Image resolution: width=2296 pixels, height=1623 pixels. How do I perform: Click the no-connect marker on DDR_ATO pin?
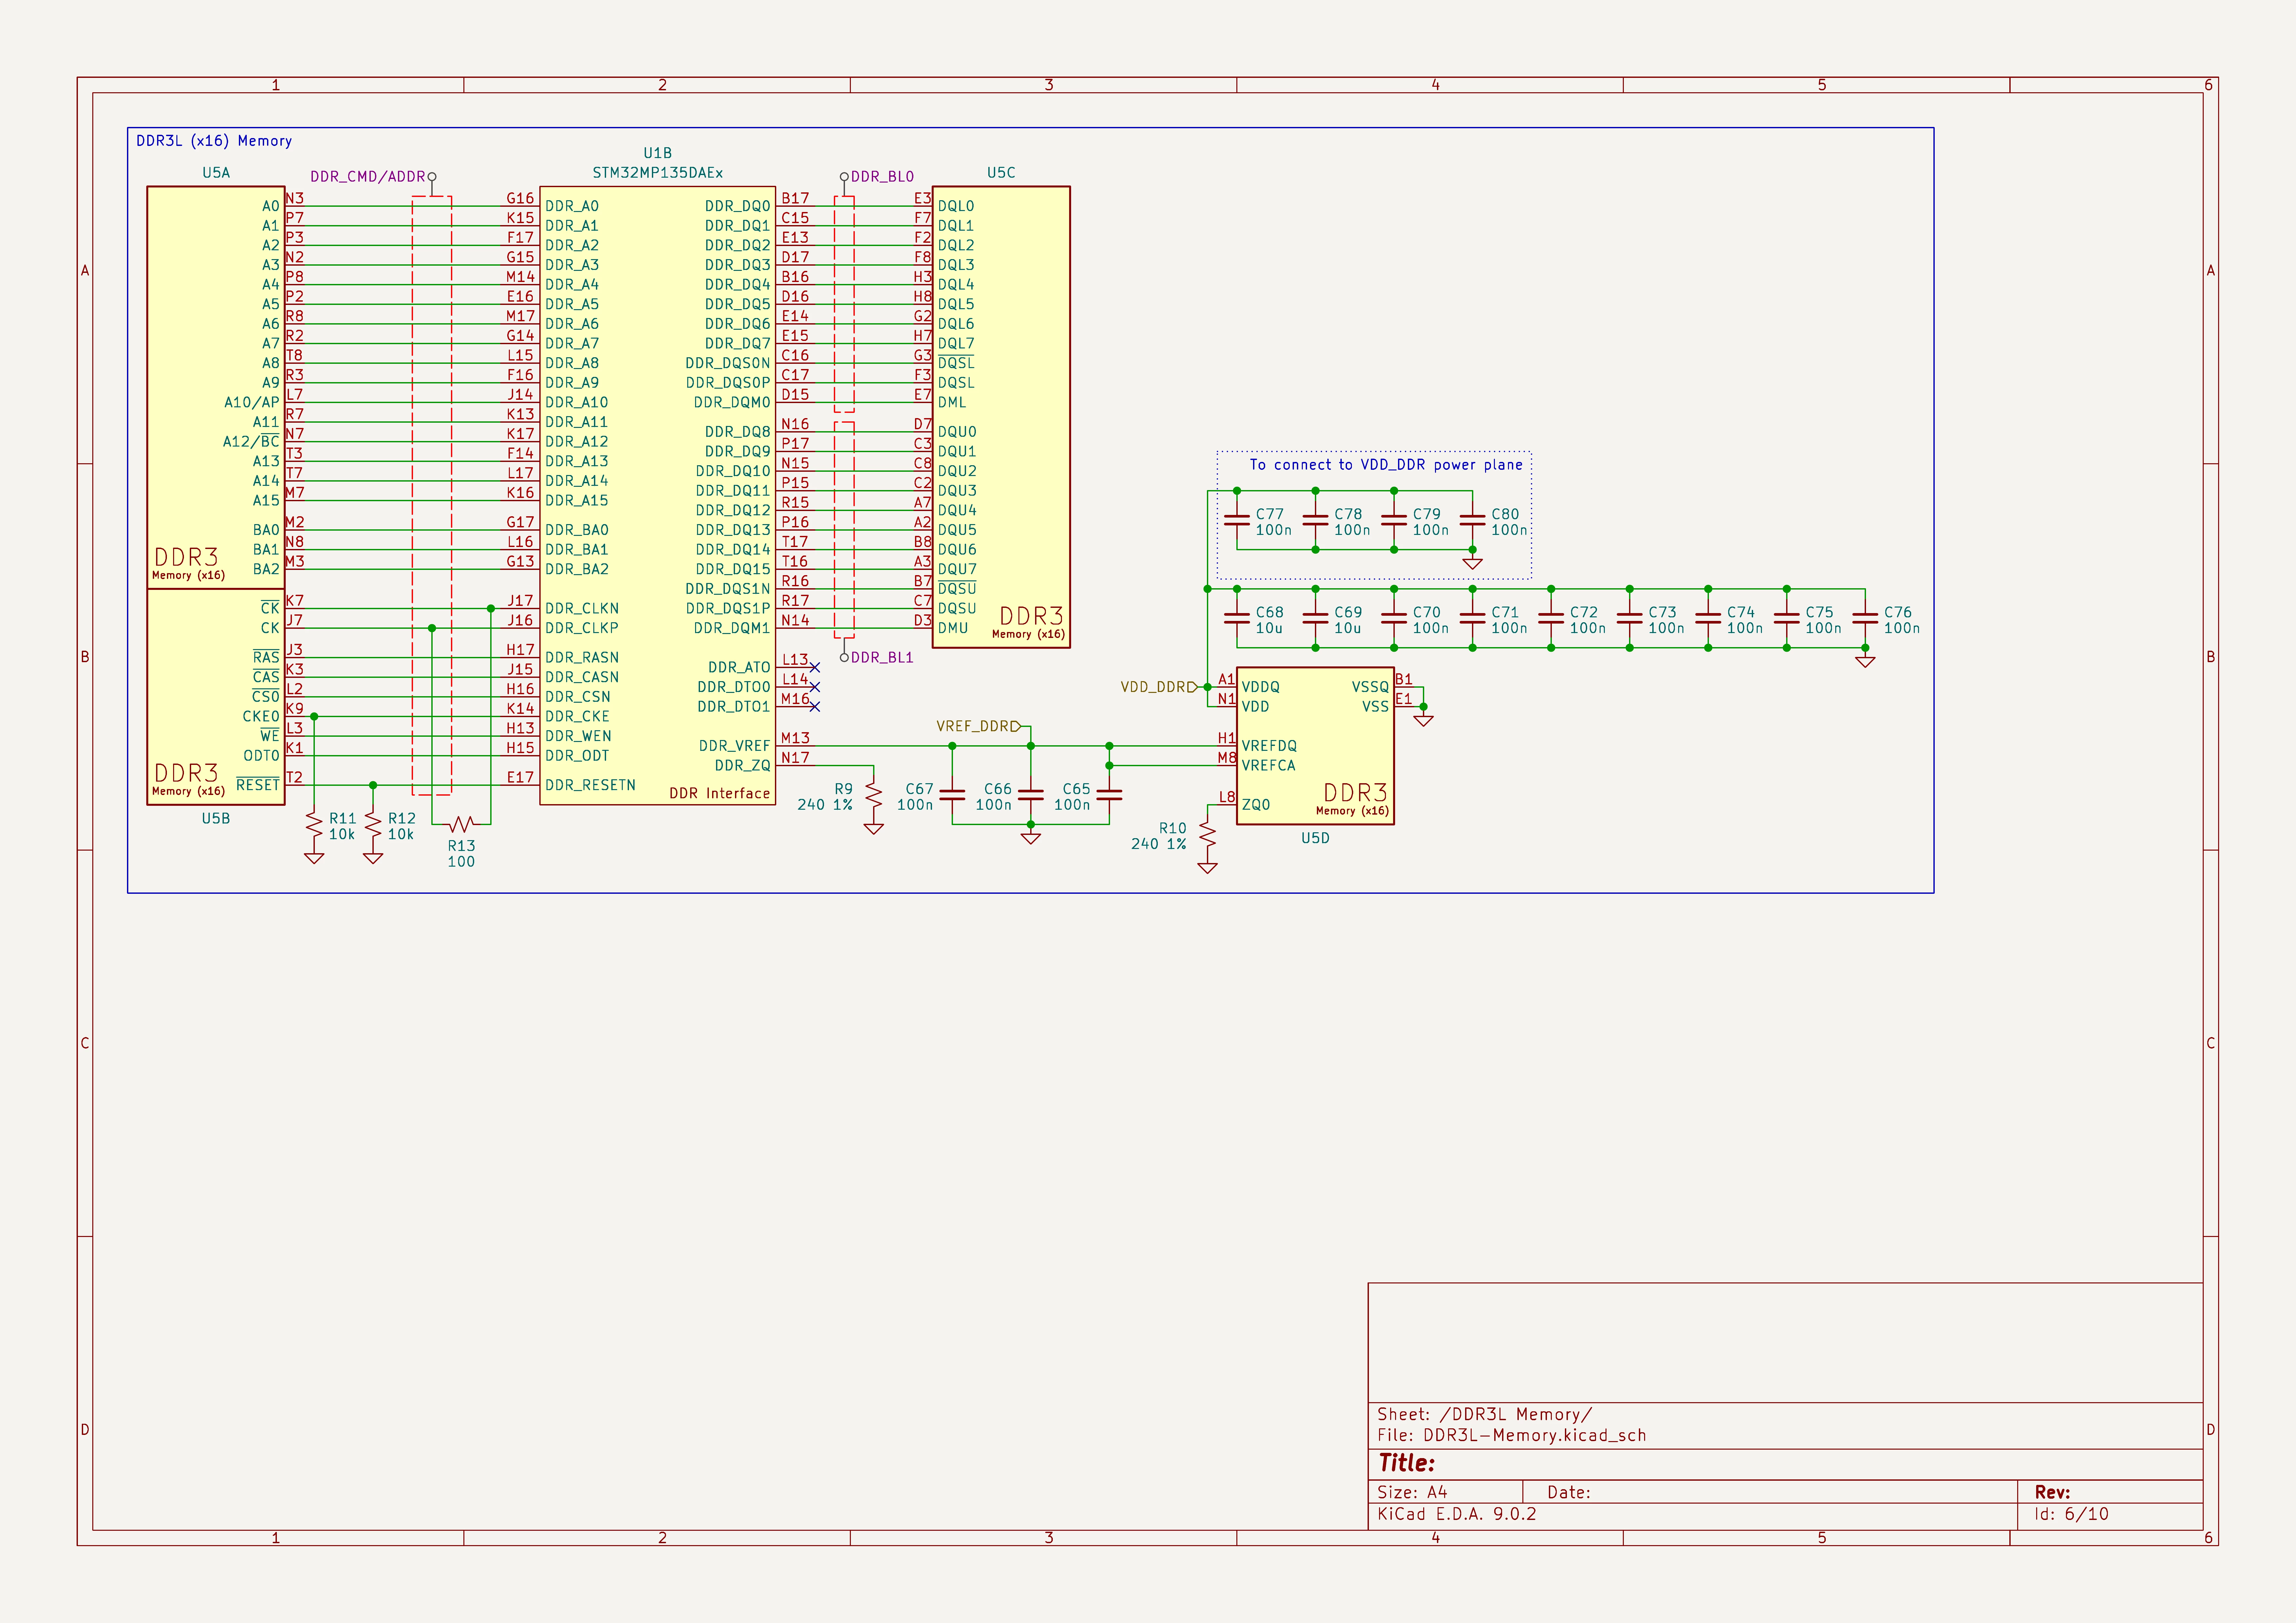[x=815, y=667]
